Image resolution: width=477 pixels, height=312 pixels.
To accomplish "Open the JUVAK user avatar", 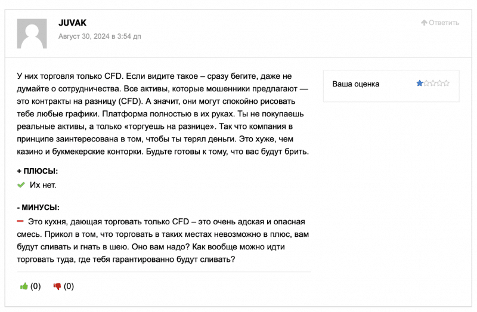I will coord(32,33).
